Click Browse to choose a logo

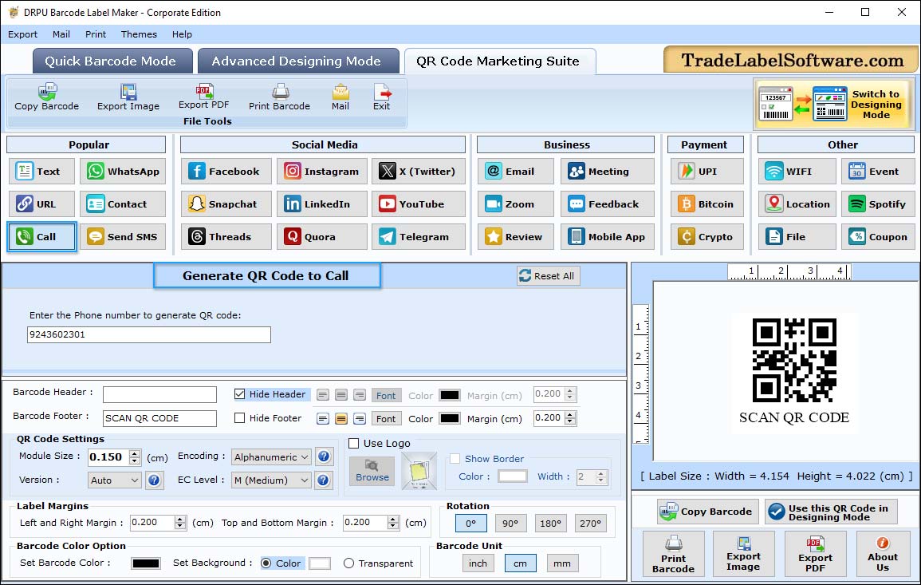click(372, 471)
